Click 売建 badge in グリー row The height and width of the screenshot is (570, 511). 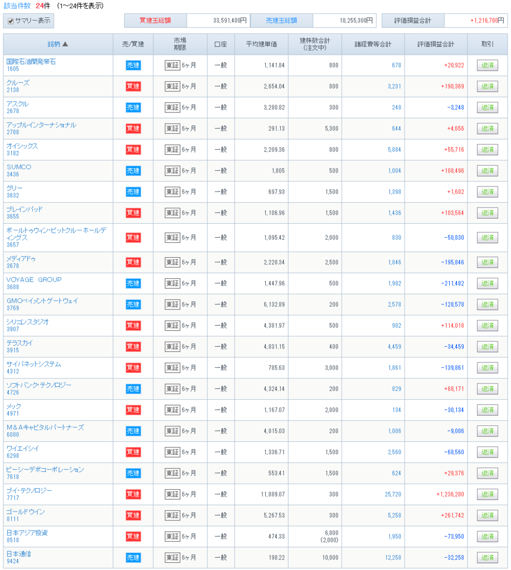pyautogui.click(x=133, y=192)
